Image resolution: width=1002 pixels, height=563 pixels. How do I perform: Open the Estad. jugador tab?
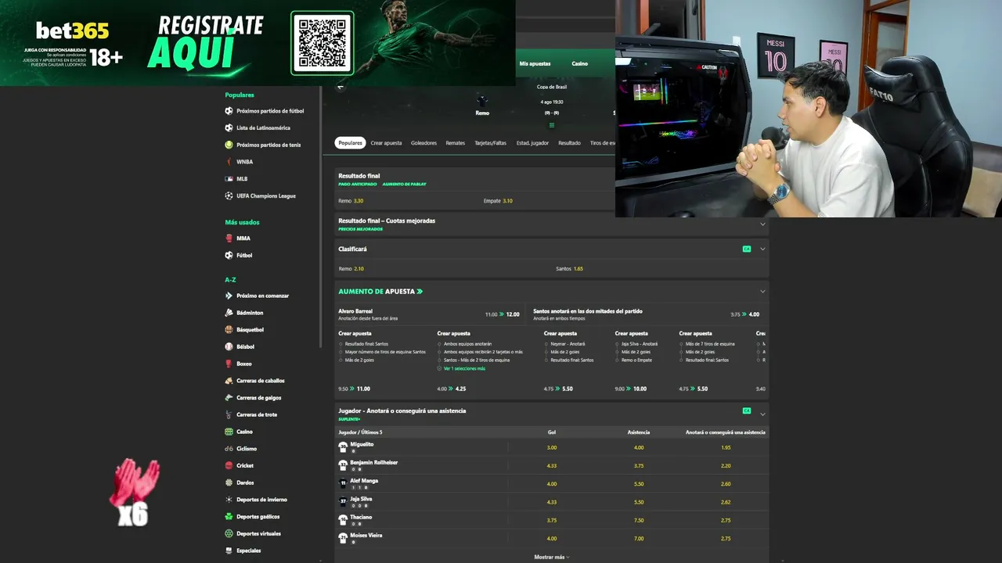click(532, 143)
